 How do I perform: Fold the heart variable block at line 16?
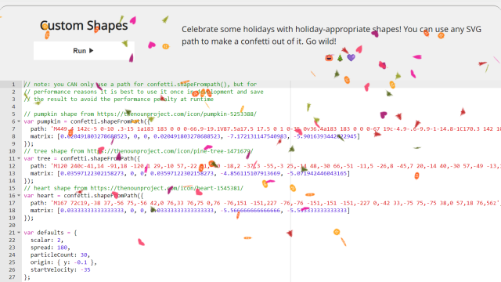point(19,196)
